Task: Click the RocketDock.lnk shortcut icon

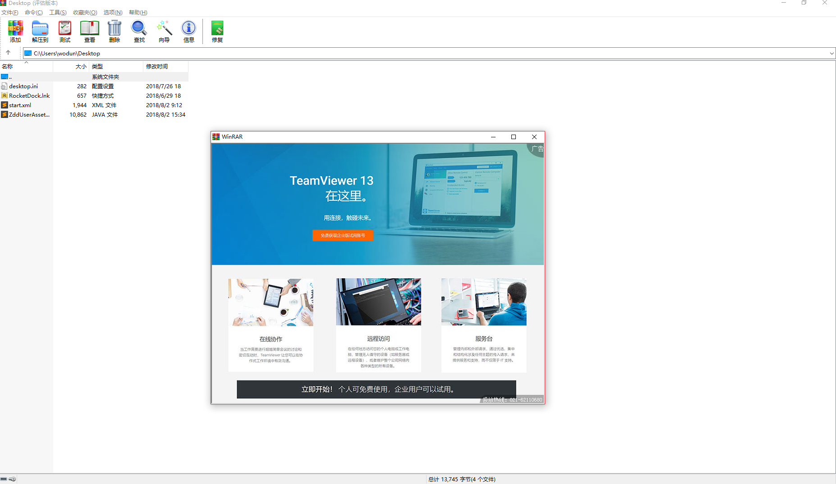Action: tap(5, 95)
